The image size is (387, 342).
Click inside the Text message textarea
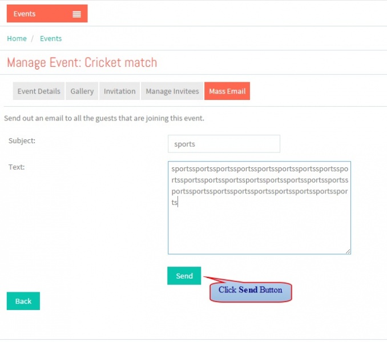[259, 208]
